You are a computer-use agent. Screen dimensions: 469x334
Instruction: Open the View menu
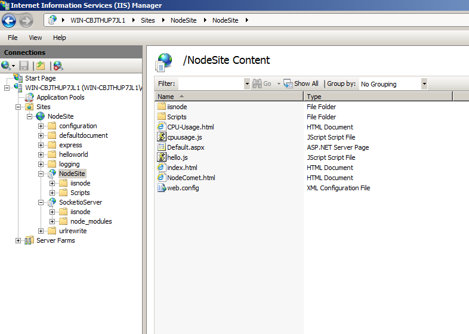click(x=35, y=38)
